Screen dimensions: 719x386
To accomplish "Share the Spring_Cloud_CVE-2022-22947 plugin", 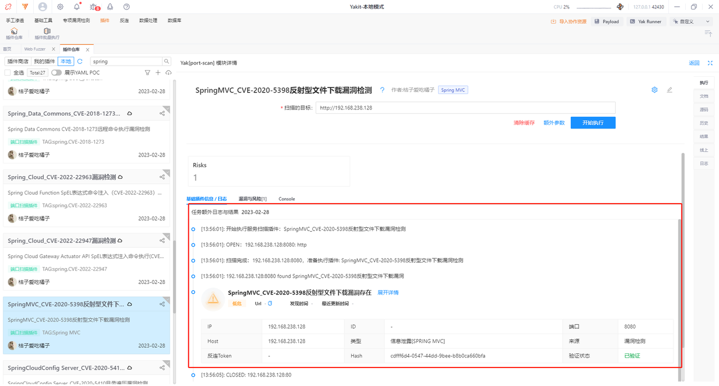I will 162,240.
